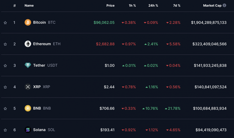Sort by Market Cap column header

tap(212, 6)
